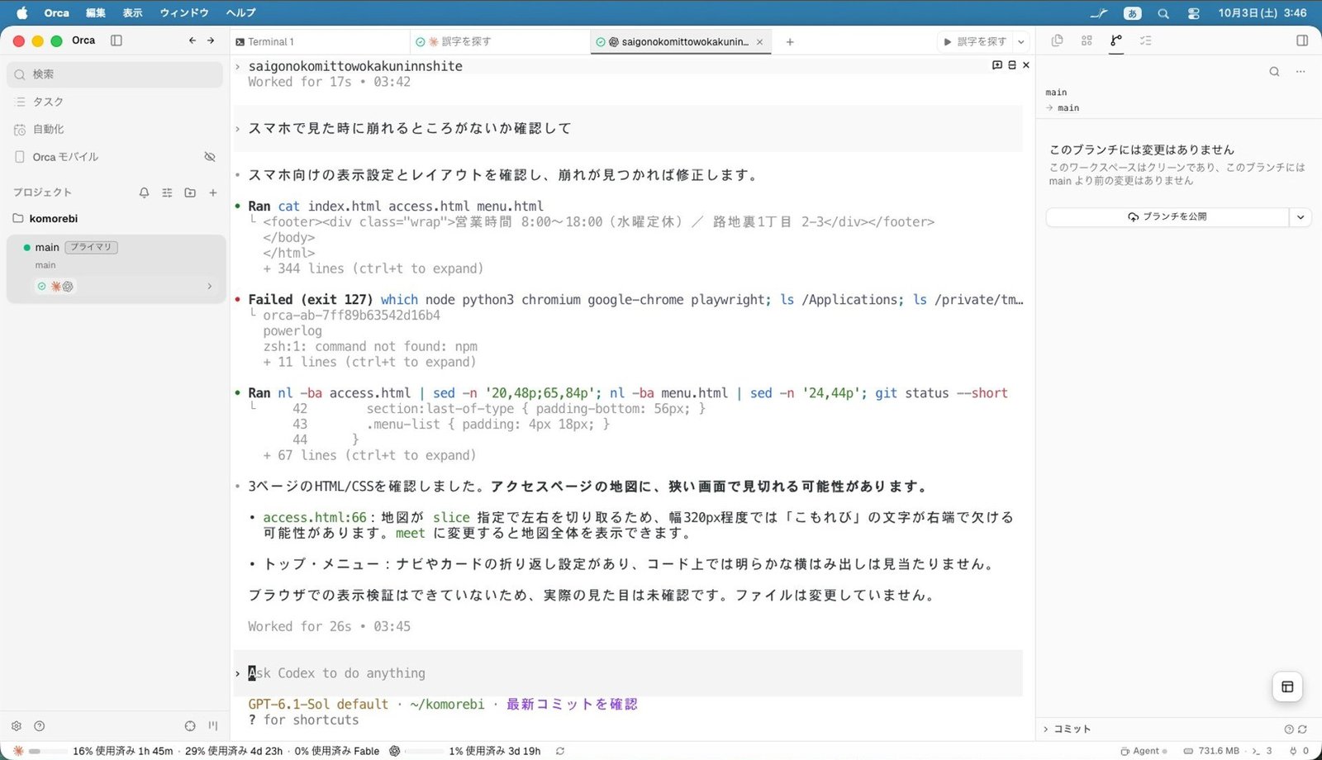Add new project folder icon

(190, 192)
